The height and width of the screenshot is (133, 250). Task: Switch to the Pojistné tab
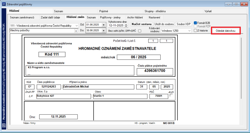coord(104,11)
